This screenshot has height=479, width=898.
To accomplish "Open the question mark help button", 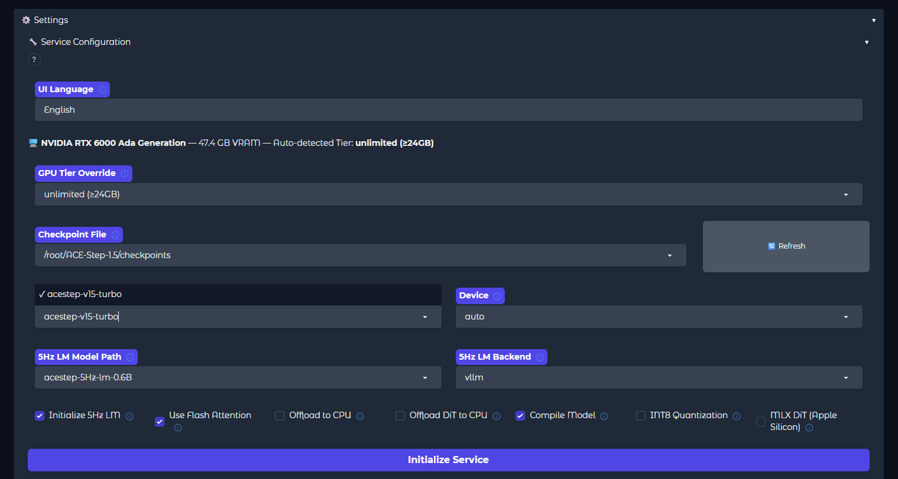I will [x=34, y=60].
